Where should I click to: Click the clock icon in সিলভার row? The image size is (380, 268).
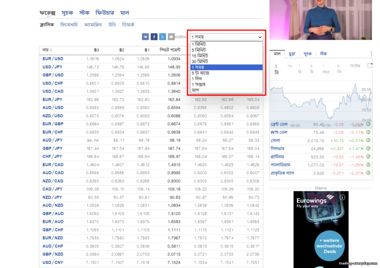368,148
